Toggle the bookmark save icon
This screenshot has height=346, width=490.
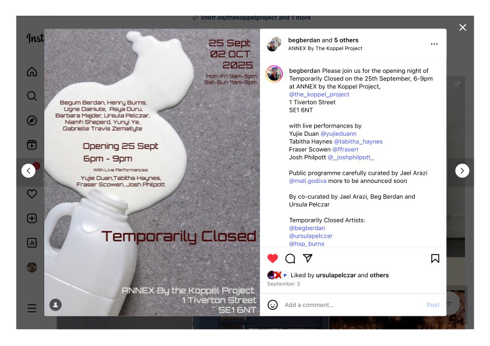435,259
